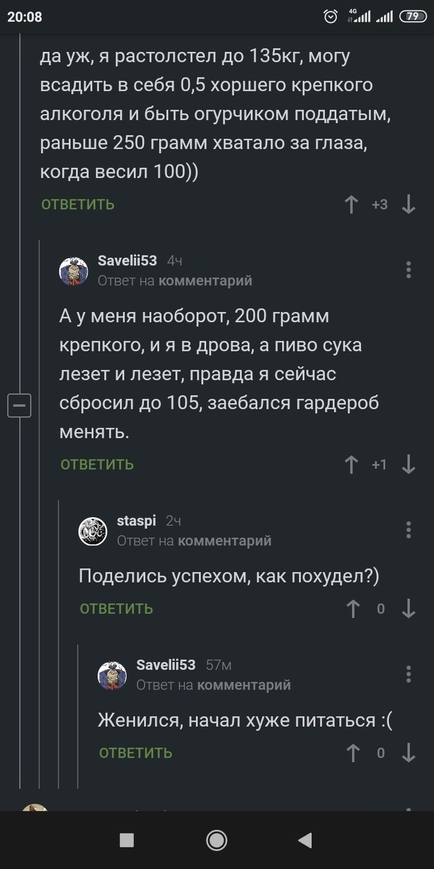
Task: Collapse the comment thread with the minus button
Action: point(19,406)
